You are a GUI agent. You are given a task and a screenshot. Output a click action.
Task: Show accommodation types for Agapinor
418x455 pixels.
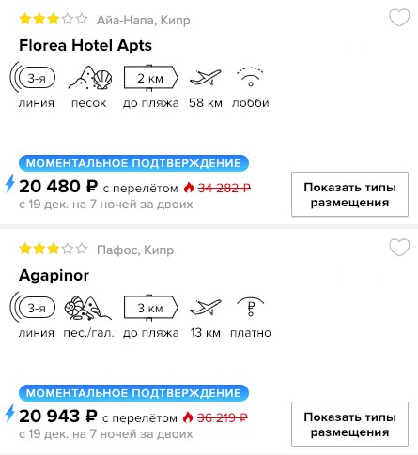click(349, 424)
